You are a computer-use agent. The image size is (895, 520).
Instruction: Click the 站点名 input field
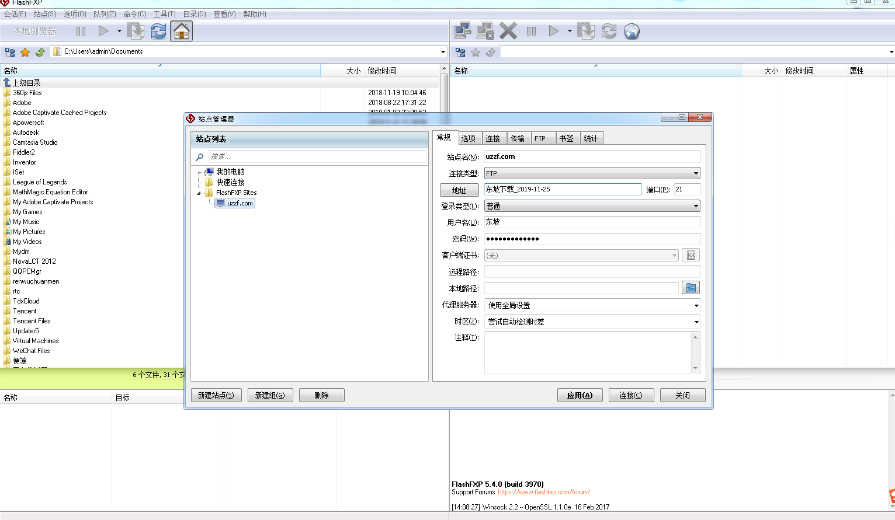point(592,156)
